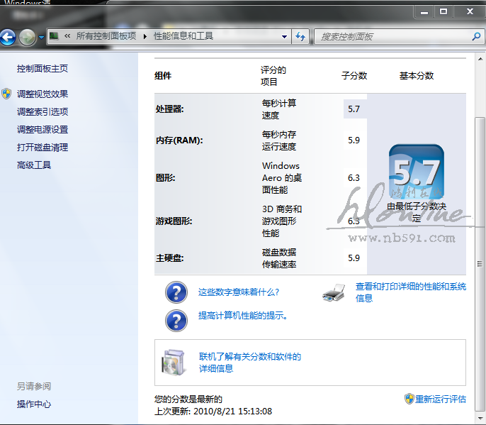
Task: Click the software box icon beside 联机了解
Action: pyautogui.click(x=173, y=362)
